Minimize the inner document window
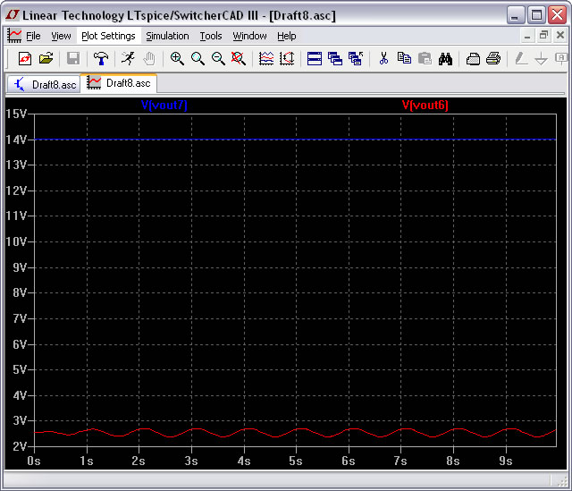The image size is (572, 491). click(527, 36)
